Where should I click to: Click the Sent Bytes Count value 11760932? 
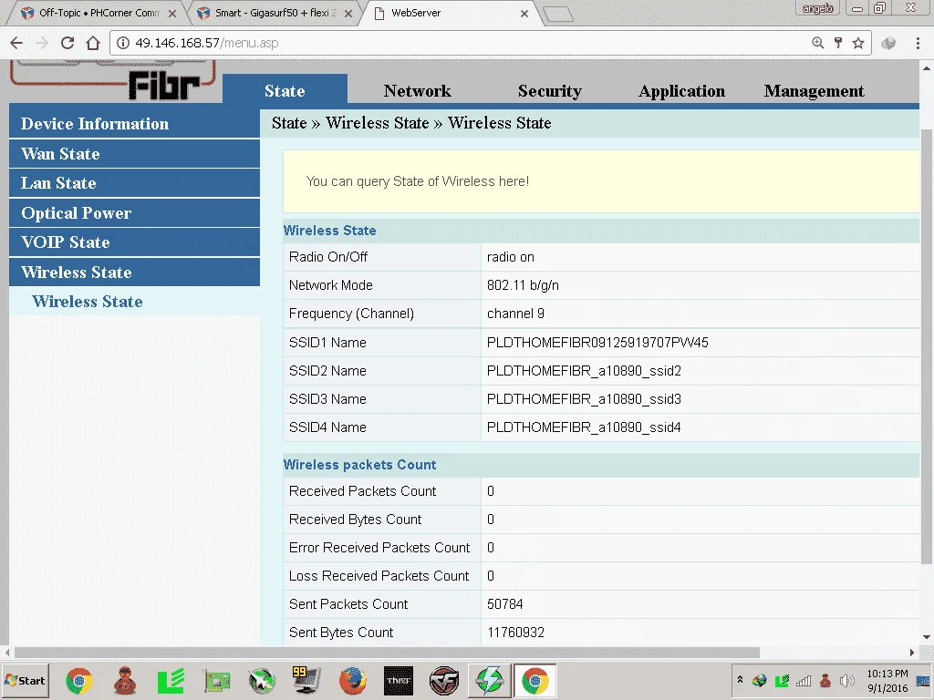515,633
